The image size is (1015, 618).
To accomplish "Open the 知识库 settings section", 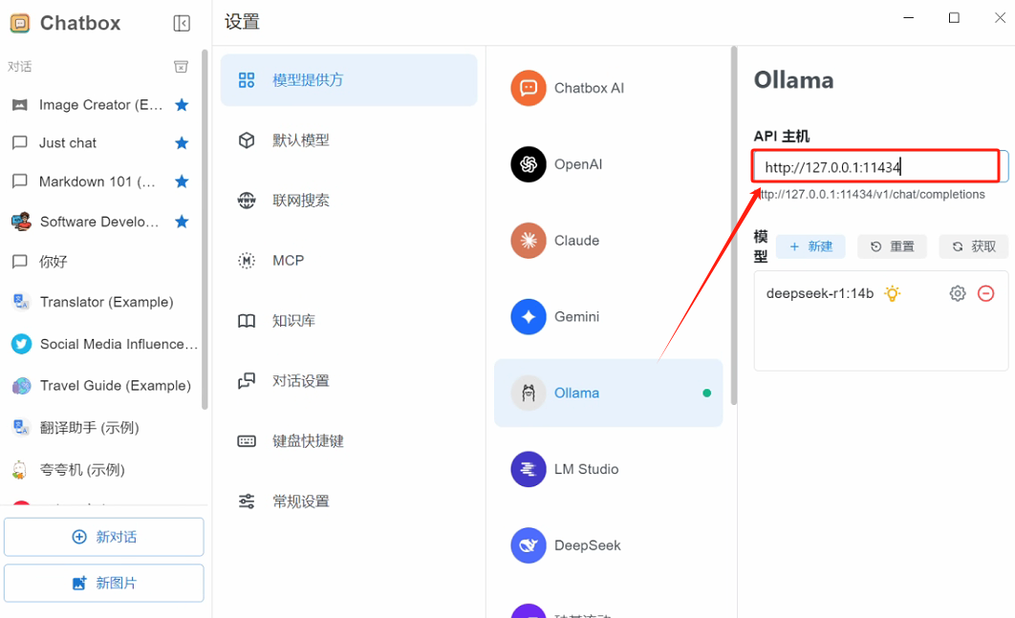I will click(349, 321).
